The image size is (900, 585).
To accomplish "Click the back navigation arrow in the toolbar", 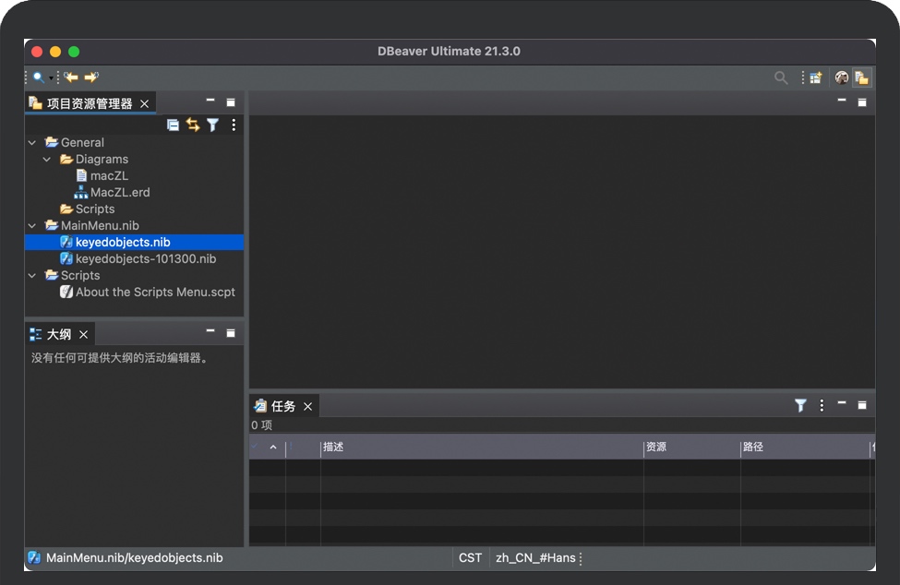I will [71, 78].
